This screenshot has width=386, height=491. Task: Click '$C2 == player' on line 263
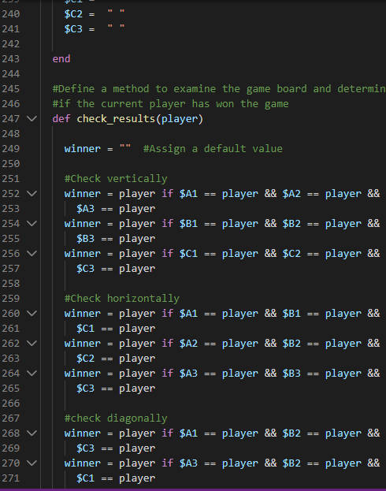coord(116,359)
